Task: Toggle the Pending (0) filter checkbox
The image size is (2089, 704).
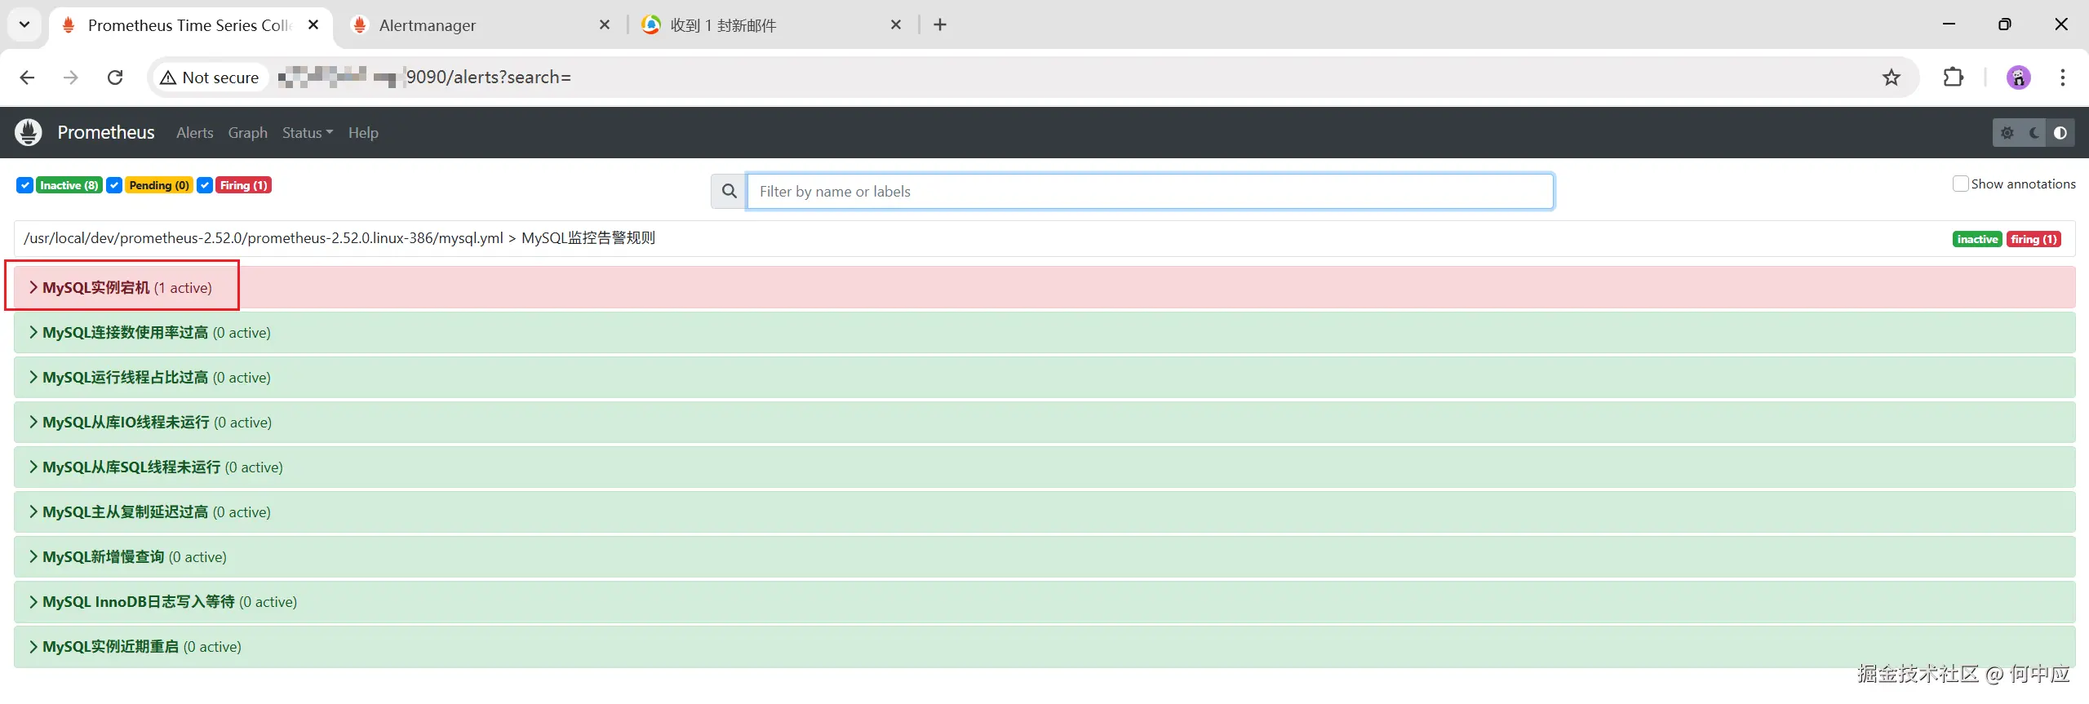Action: tap(115, 185)
